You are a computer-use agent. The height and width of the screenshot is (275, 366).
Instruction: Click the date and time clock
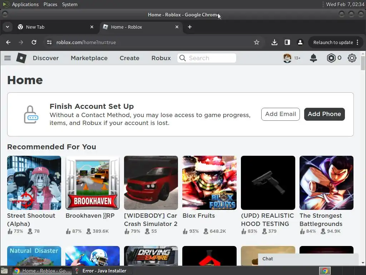345,4
